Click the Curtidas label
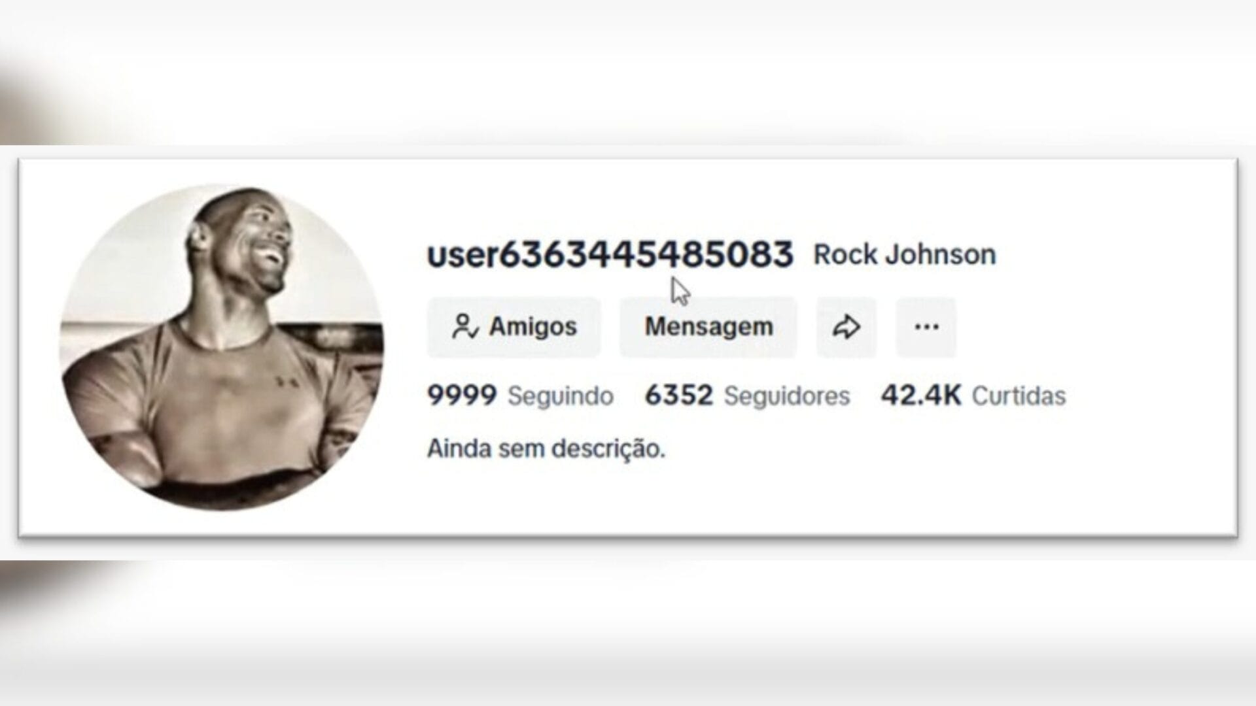The height and width of the screenshot is (706, 1256). [x=1019, y=396]
